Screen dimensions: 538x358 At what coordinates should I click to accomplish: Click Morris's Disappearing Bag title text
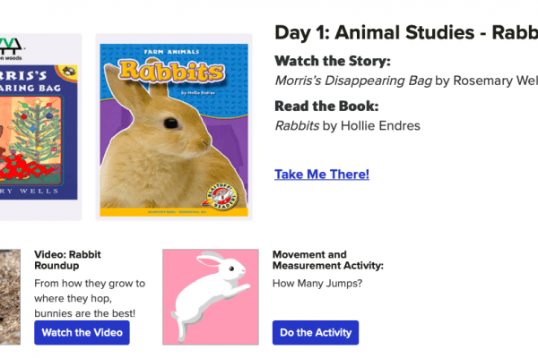click(353, 81)
